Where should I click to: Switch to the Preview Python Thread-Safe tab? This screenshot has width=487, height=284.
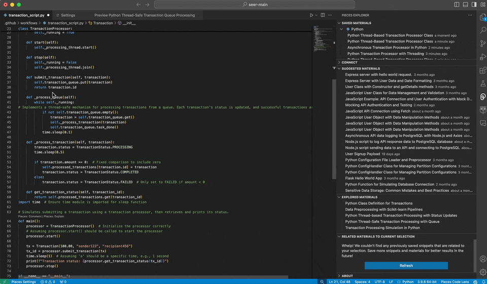pos(145,15)
